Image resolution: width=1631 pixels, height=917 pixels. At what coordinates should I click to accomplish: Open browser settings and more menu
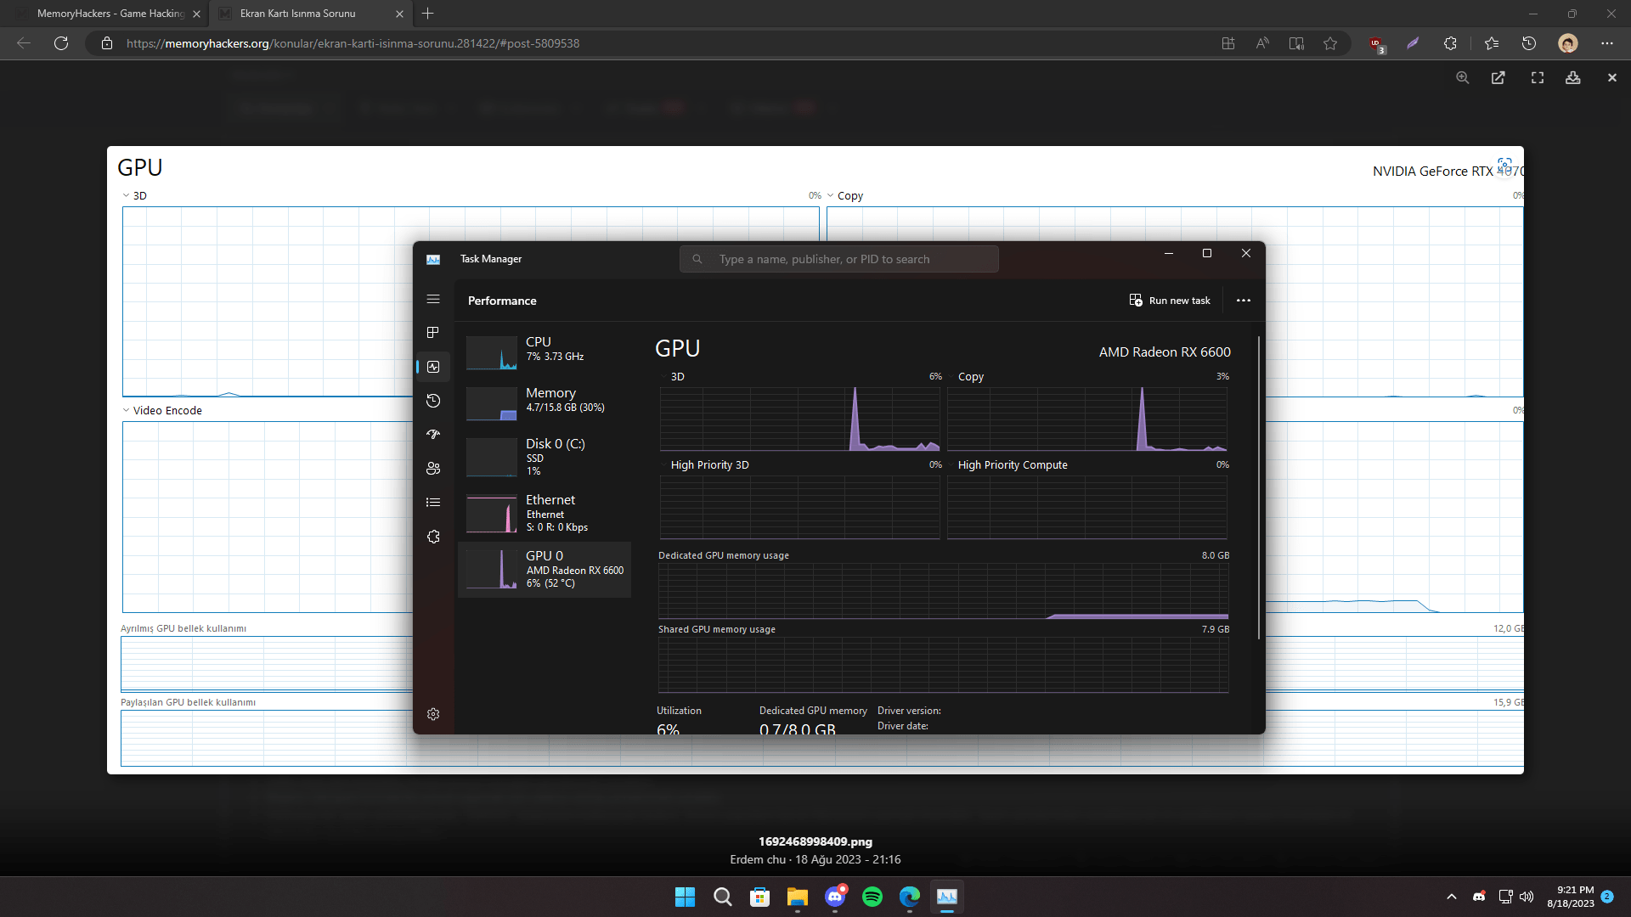(x=1607, y=43)
